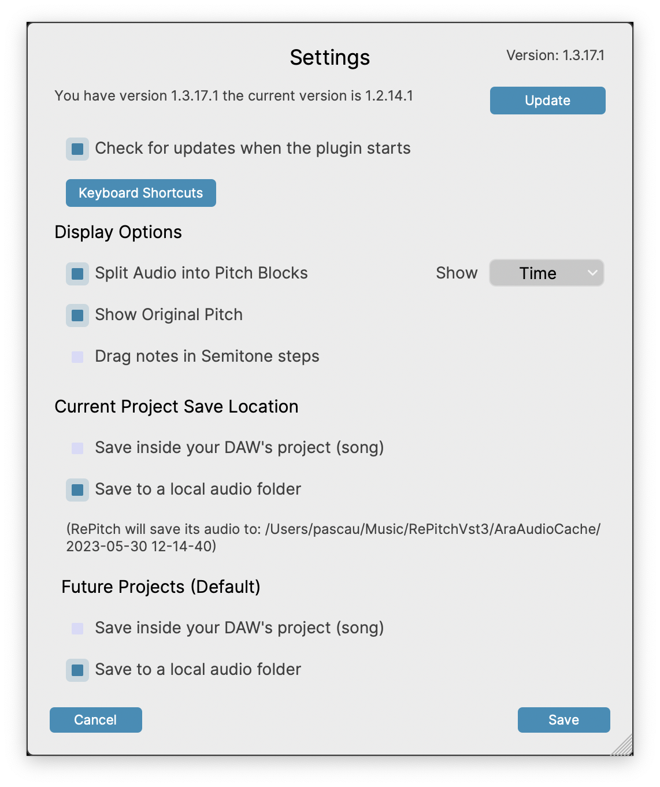This screenshot has height=787, width=660.
Task: Choose local audio folder for future projects
Action: click(x=77, y=670)
